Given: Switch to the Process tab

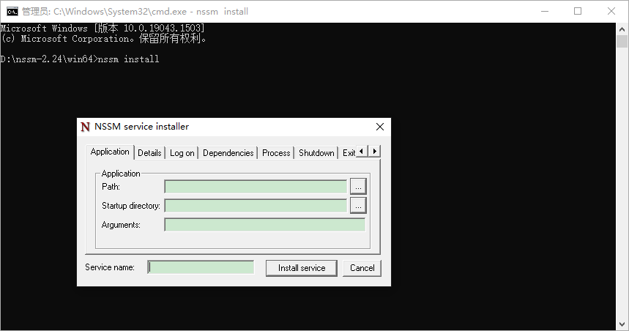Looking at the screenshot, I should tap(276, 153).
